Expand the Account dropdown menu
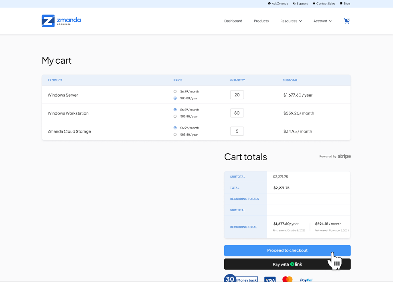This screenshot has width=393, height=282. 322,21
